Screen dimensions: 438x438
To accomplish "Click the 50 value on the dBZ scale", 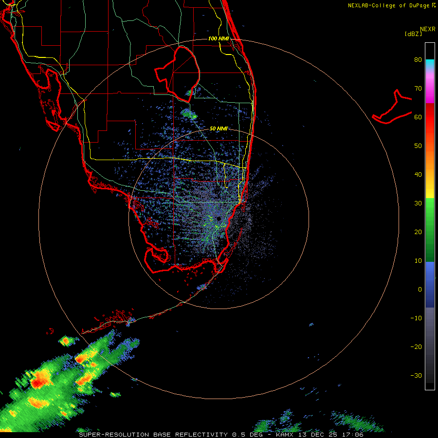I will (x=418, y=146).
